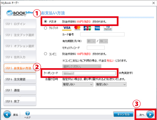Click the キャンセル button
This screenshot has height=120, width=157.
click(x=123, y=114)
